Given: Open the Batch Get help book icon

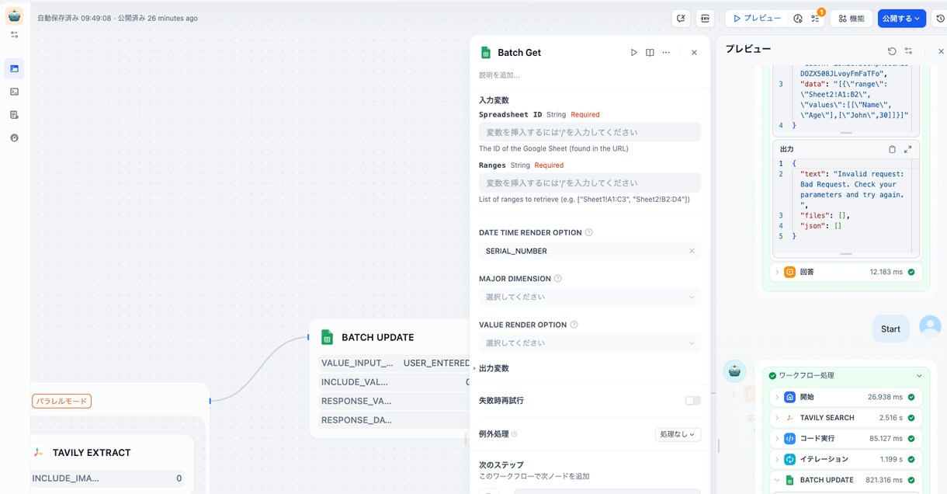Looking at the screenshot, I should pos(650,53).
